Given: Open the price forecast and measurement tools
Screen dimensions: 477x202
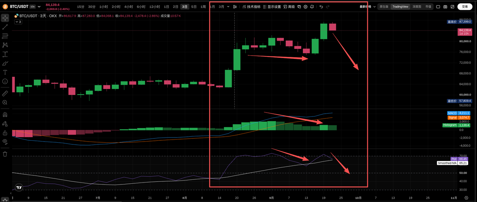Looking at the screenshot, I should point(5,54).
